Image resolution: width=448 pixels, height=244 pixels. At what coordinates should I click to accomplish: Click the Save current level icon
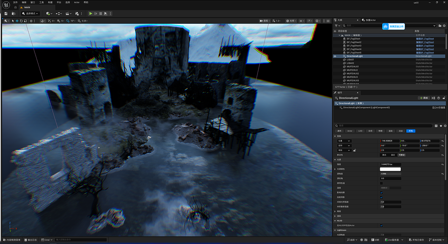click(x=6, y=14)
